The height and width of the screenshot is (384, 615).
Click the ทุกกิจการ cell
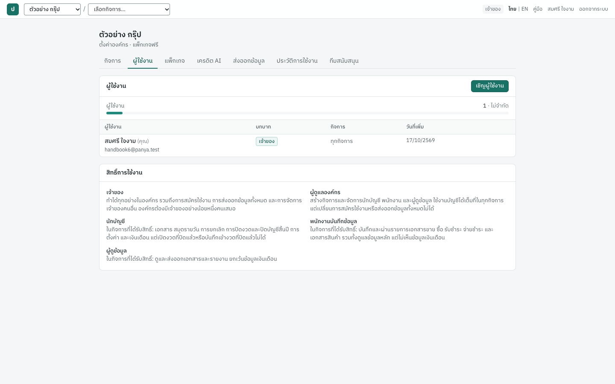tap(342, 141)
